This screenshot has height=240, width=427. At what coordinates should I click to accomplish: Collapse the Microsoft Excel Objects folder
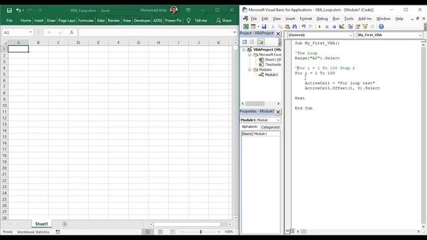250,55
